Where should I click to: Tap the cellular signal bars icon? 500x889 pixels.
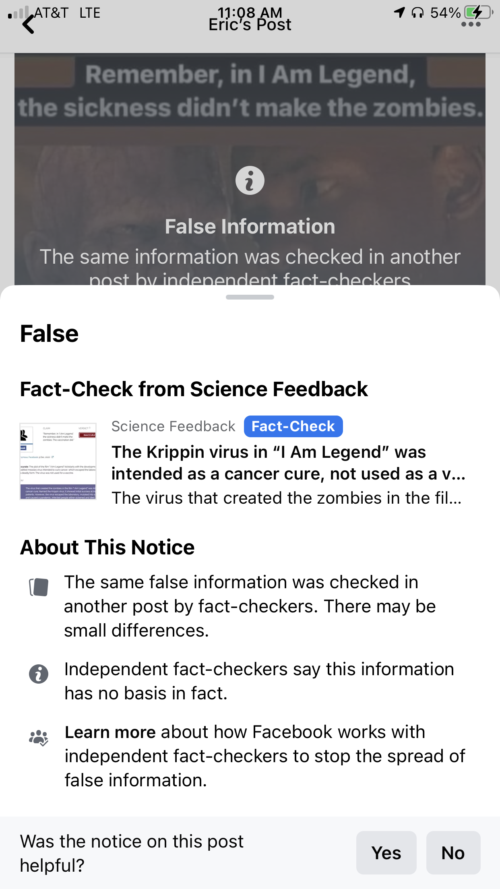click(19, 13)
